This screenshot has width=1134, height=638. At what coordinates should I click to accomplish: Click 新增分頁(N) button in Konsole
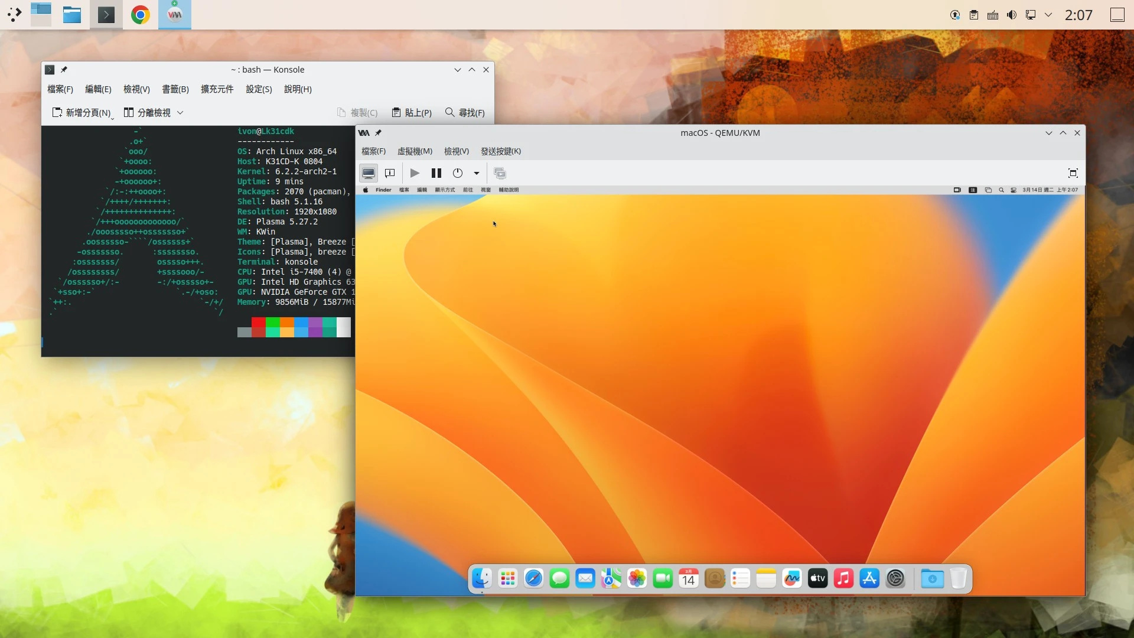tap(82, 113)
